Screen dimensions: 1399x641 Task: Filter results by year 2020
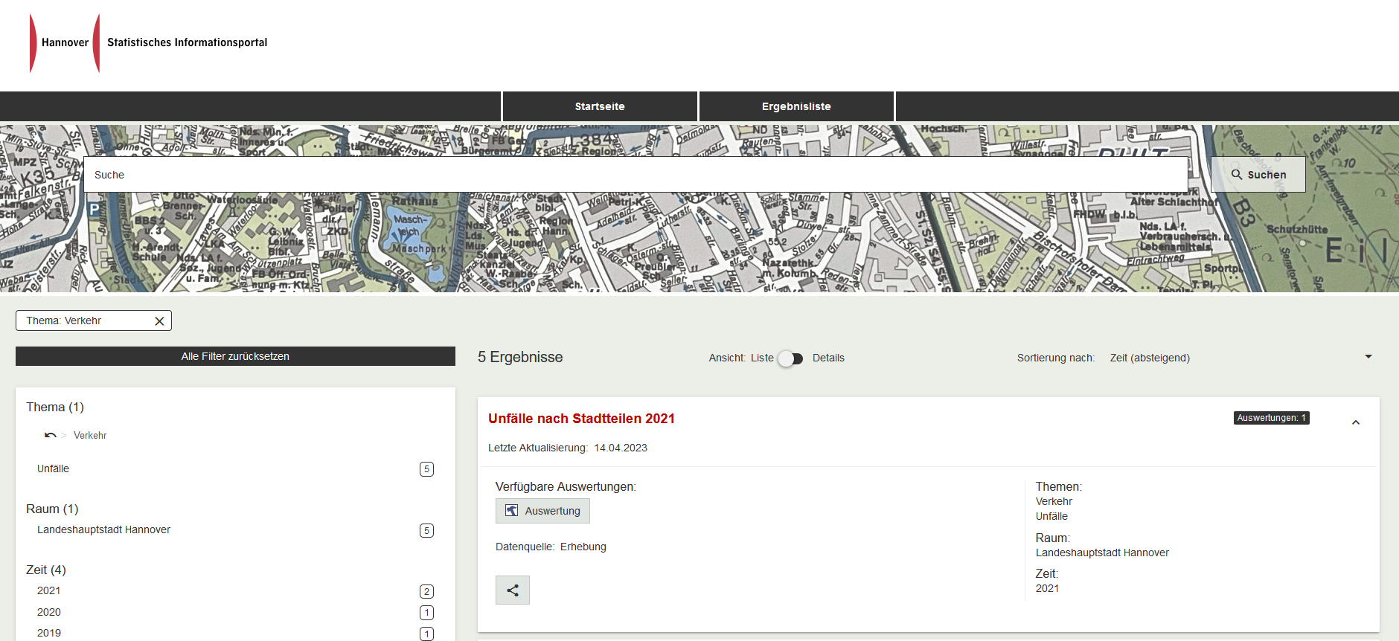click(x=49, y=612)
